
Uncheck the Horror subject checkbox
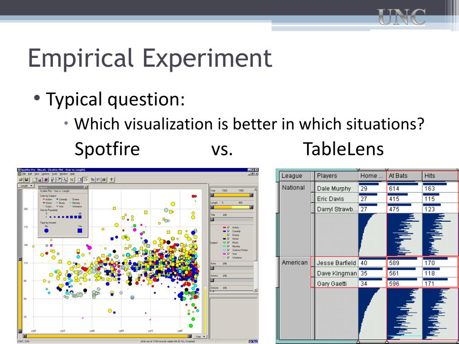[229, 239]
